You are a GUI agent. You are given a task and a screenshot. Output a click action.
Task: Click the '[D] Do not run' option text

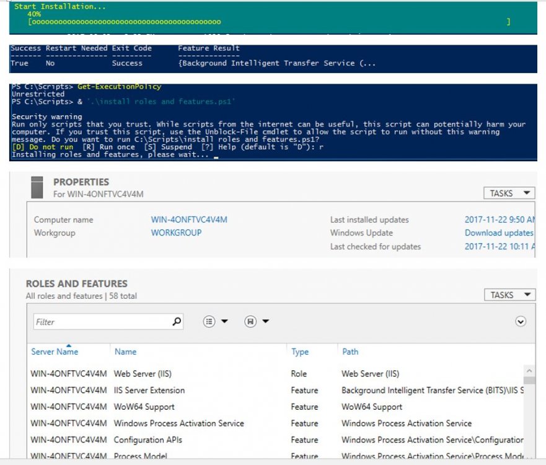pos(43,147)
